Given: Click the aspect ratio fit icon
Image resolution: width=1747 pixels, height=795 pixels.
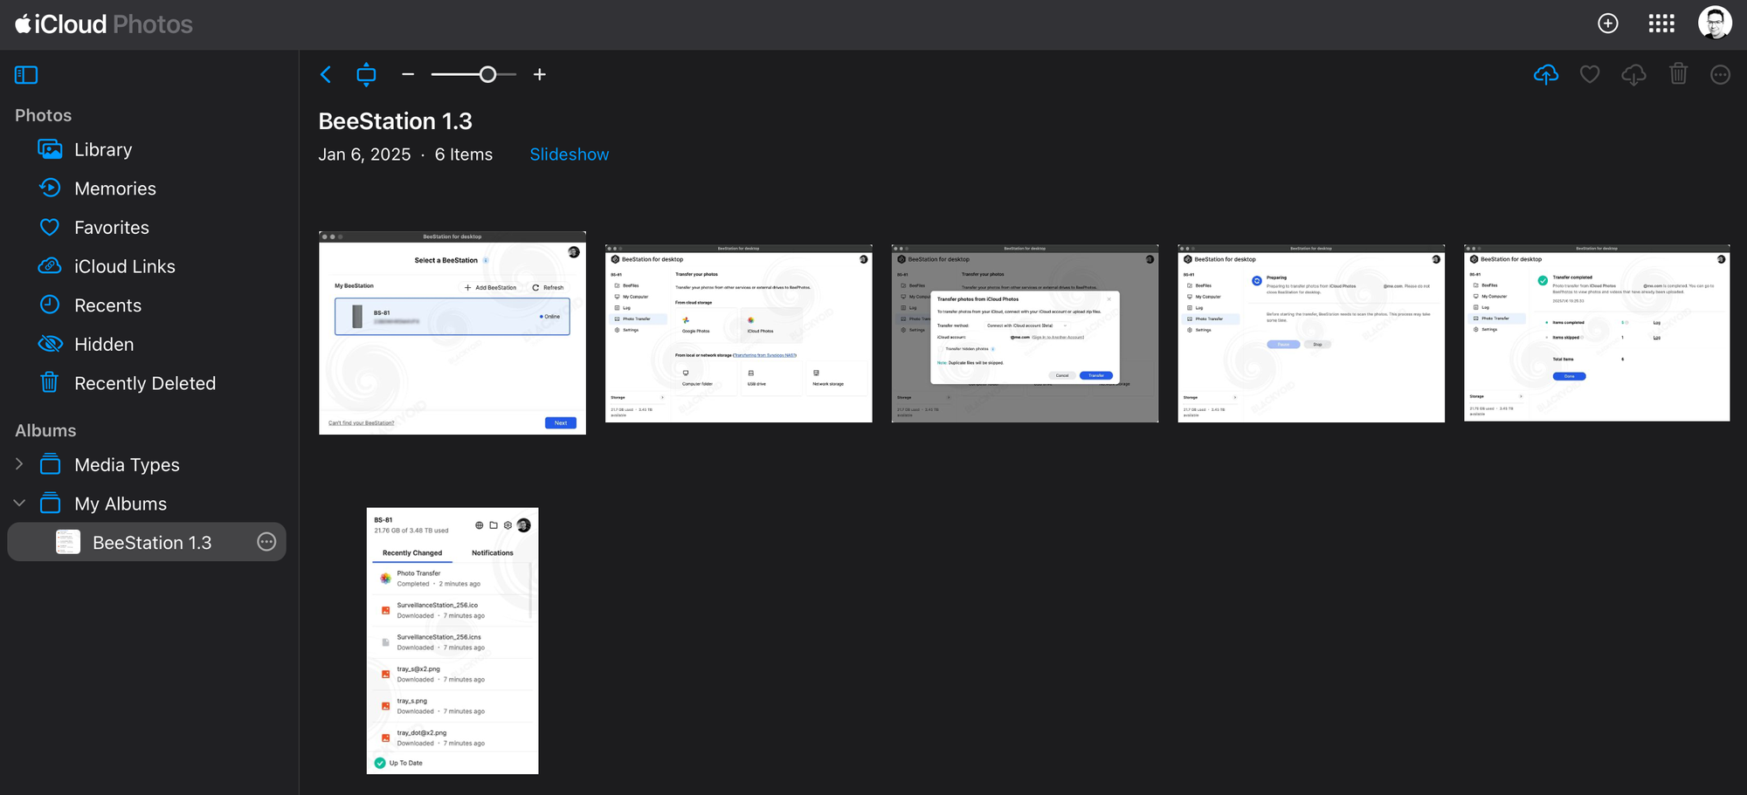Looking at the screenshot, I should (366, 75).
